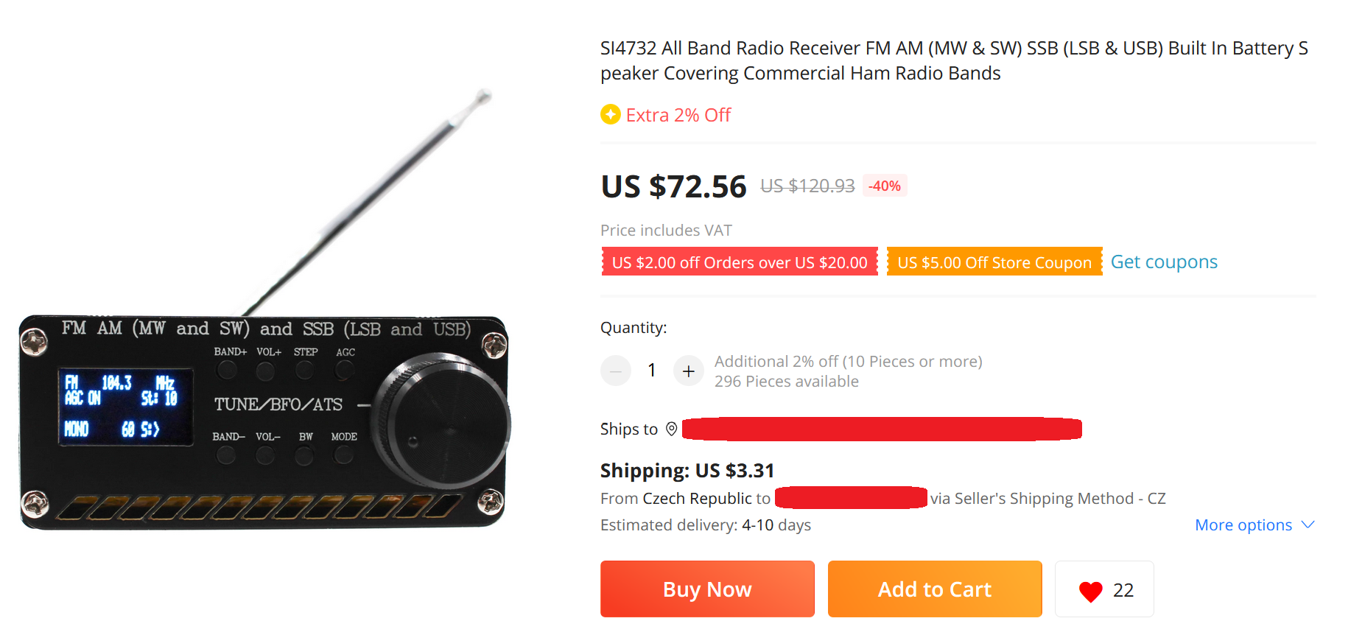1351x635 pixels.
Task: Expand the More options chevron arrow
Action: click(x=1308, y=525)
